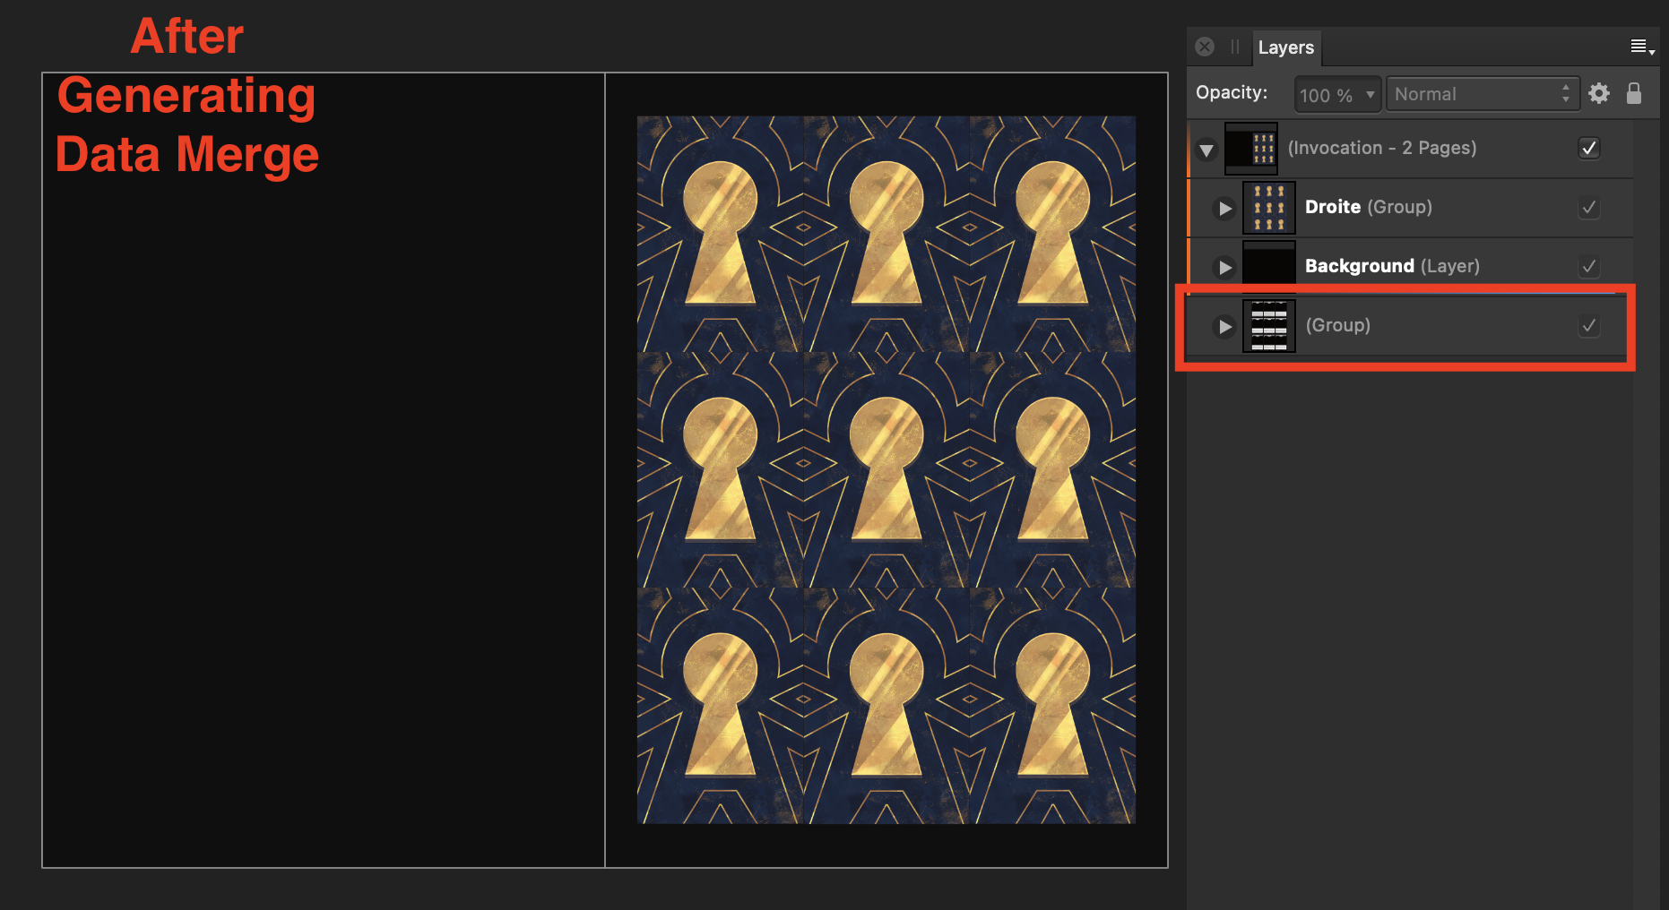The height and width of the screenshot is (910, 1669).
Task: Click the panel grip handle beside Layers tab
Action: [x=1234, y=47]
